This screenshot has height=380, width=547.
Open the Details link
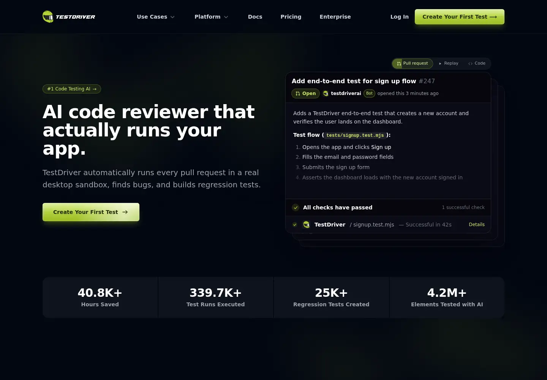coord(477,225)
